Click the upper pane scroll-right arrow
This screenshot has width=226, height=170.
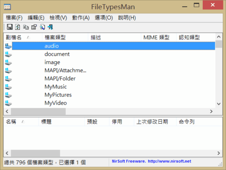(x=211, y=111)
